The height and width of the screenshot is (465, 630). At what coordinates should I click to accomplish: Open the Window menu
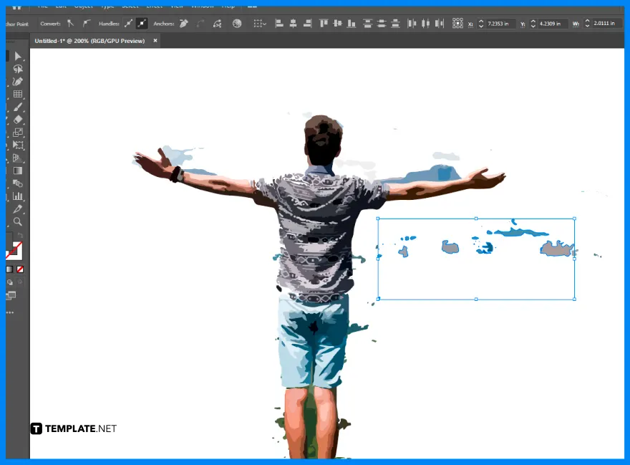click(x=203, y=5)
